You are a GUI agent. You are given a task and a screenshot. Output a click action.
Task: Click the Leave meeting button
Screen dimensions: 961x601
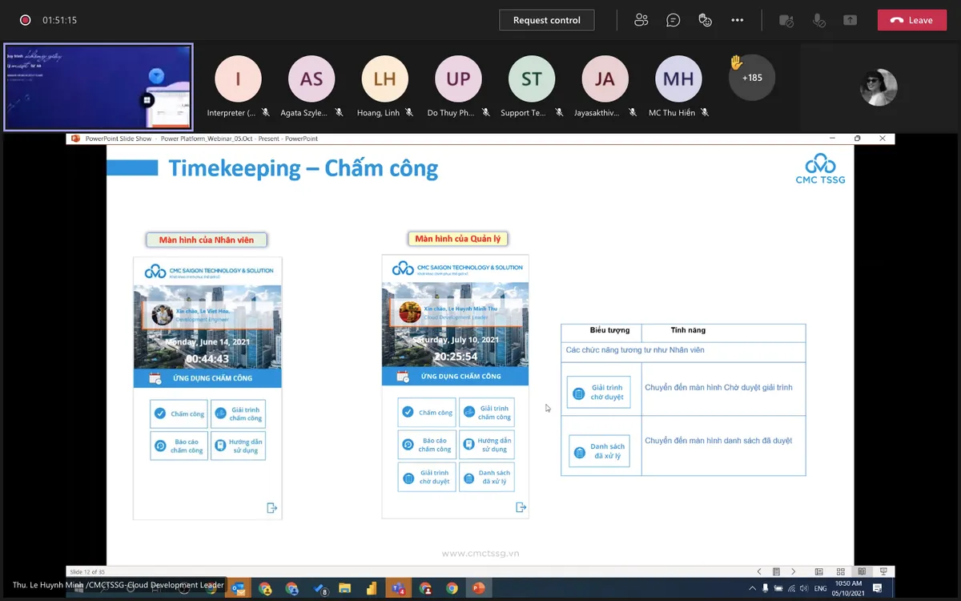click(x=911, y=19)
